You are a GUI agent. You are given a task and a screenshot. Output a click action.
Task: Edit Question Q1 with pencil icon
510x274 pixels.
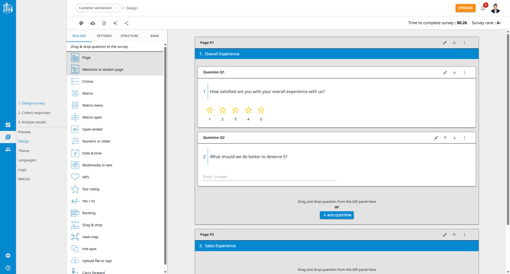(x=445, y=72)
